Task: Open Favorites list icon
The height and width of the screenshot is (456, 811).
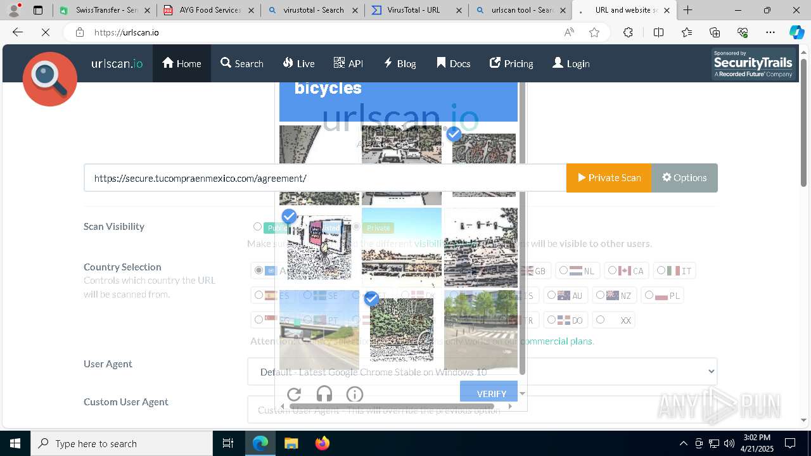Action: [687, 32]
